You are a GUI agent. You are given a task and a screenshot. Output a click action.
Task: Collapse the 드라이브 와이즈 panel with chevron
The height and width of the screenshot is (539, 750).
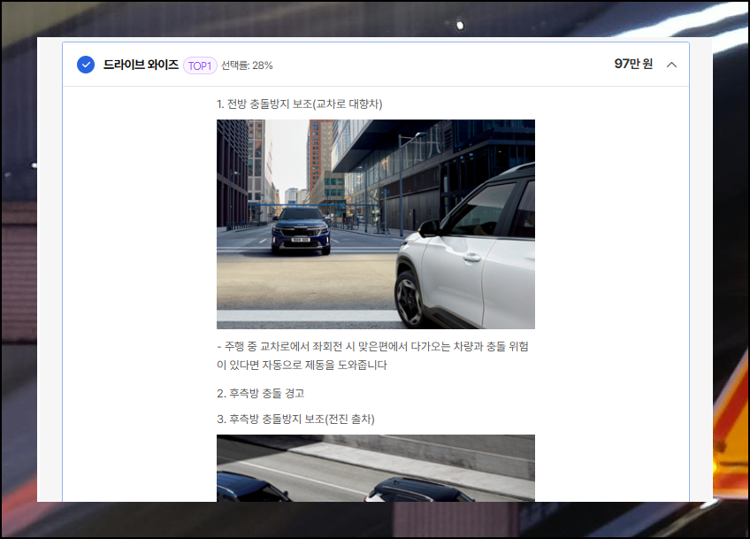coord(671,65)
